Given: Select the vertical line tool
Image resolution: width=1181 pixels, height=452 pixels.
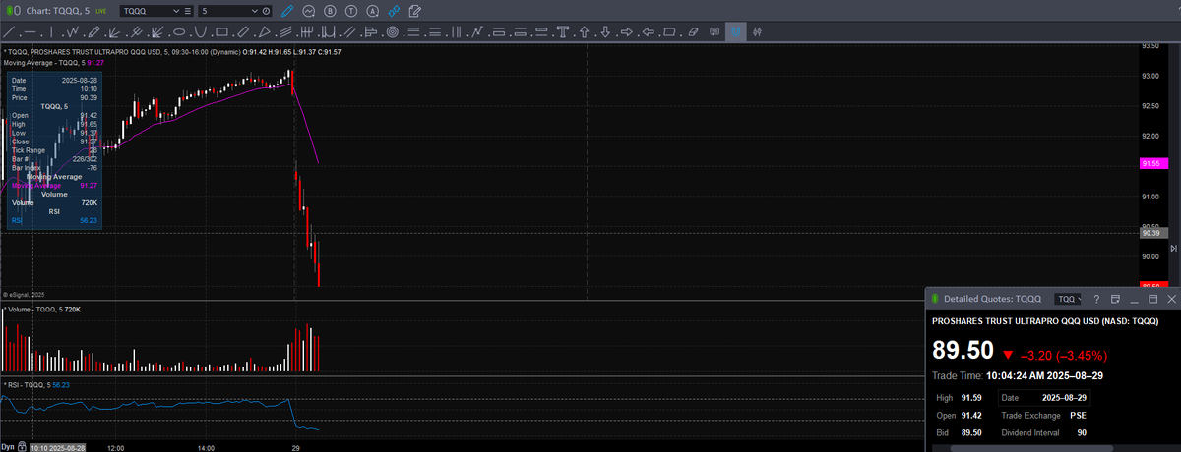Looking at the screenshot, I should point(51,32).
